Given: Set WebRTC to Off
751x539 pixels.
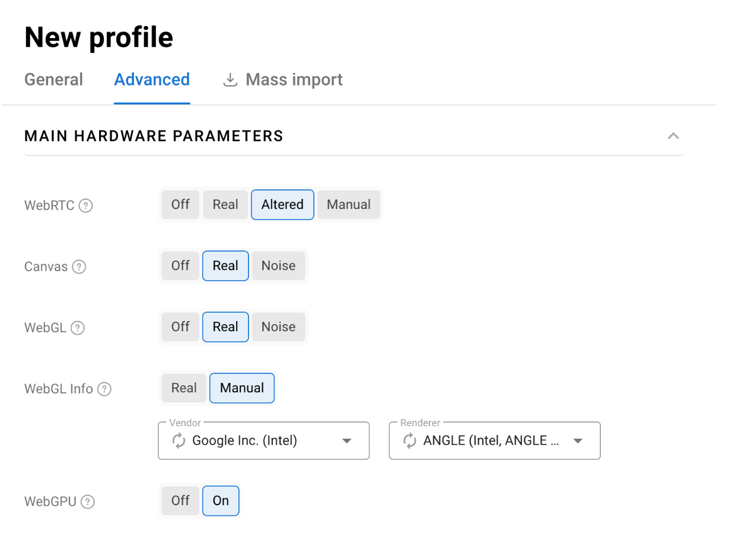Looking at the screenshot, I should point(180,205).
